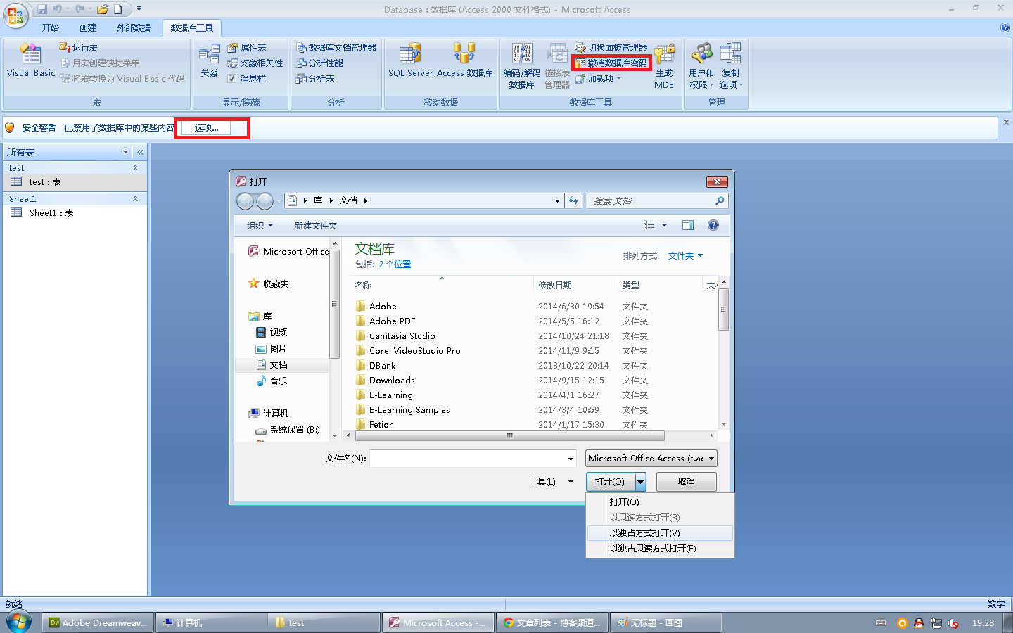Click the save icon in quick access toolbar
1013x633 pixels.
coord(42,9)
